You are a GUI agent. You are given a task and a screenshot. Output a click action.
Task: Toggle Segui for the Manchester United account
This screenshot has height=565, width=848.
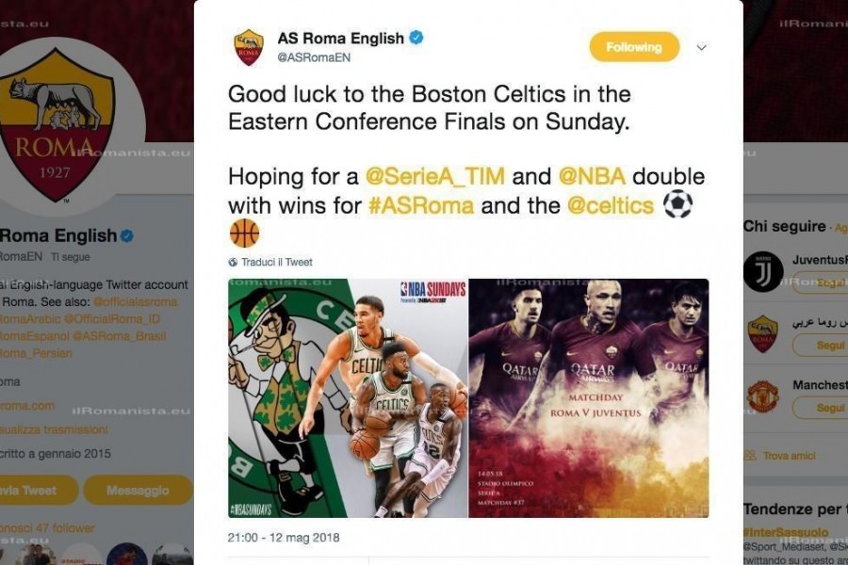point(821,407)
